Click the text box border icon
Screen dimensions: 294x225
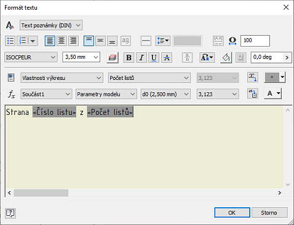pos(240,57)
